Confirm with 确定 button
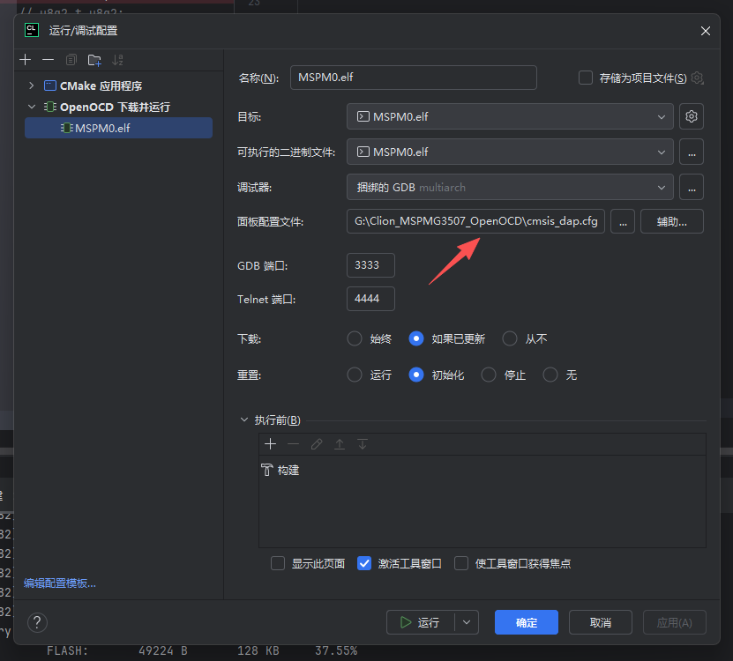The image size is (733, 661). point(527,622)
